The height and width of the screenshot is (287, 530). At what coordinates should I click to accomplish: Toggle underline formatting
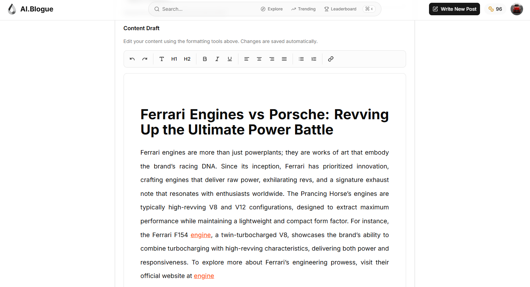pos(230,59)
